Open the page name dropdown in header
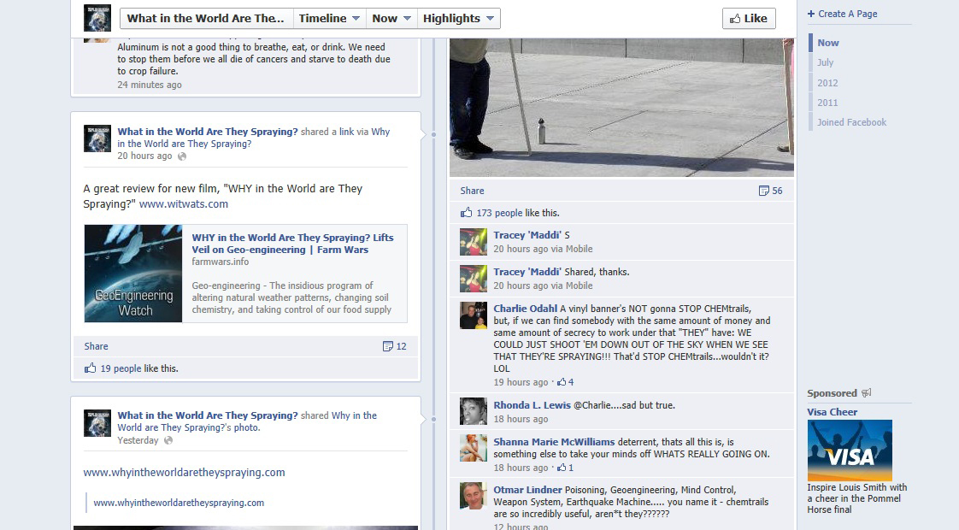 point(206,18)
